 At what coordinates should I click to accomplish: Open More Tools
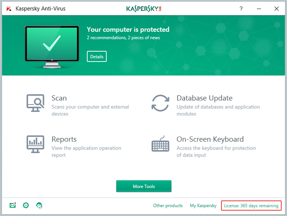click(144, 186)
